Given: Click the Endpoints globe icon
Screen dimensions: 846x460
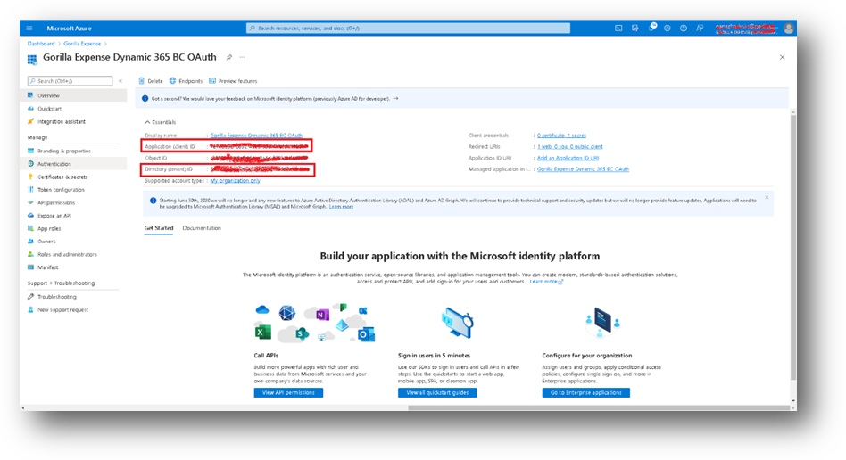Looking at the screenshot, I should 172,81.
